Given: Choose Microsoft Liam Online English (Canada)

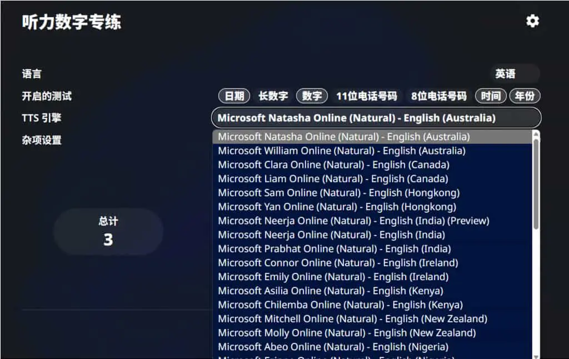Looking at the screenshot, I should coord(373,178).
